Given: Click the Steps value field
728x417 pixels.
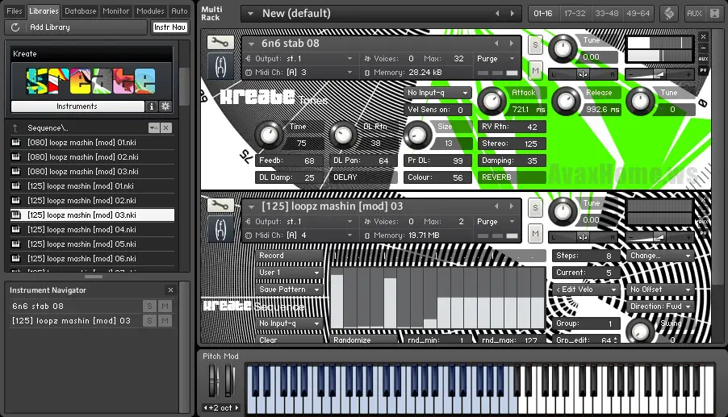Looking at the screenshot, I should pos(585,256).
